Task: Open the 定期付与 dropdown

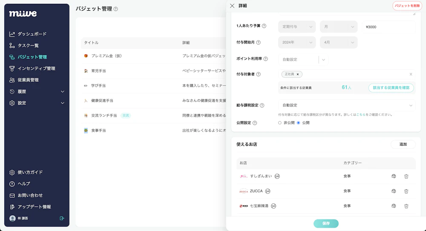Action: 296,26
